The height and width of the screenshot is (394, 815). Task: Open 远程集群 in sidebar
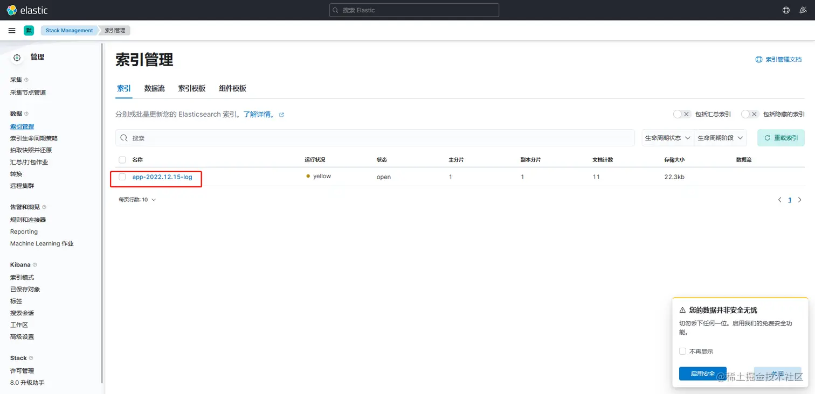point(22,186)
